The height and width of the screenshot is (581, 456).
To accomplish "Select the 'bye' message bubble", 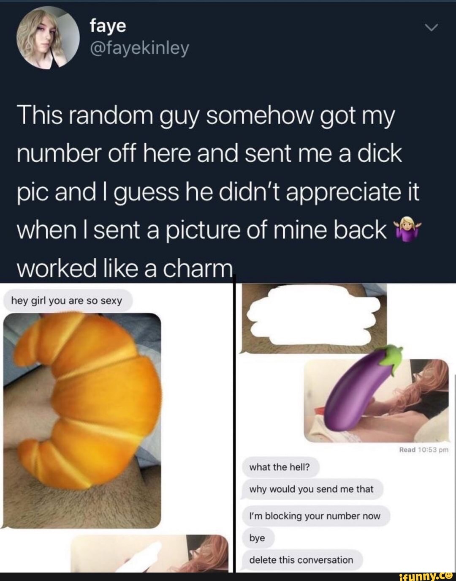I will 258,538.
